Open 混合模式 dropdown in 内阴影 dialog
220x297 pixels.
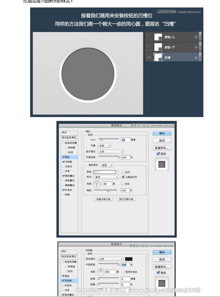click(111, 259)
